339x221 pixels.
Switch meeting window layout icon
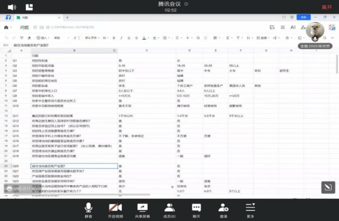point(29,7)
